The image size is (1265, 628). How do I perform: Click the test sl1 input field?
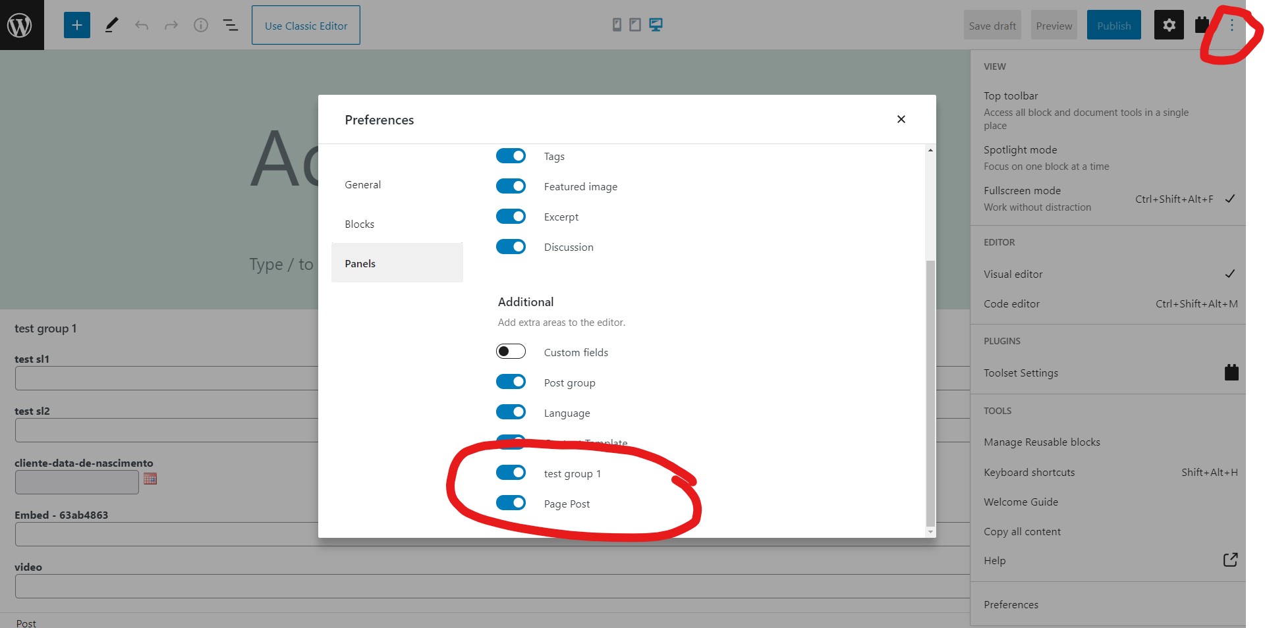pyautogui.click(x=167, y=378)
